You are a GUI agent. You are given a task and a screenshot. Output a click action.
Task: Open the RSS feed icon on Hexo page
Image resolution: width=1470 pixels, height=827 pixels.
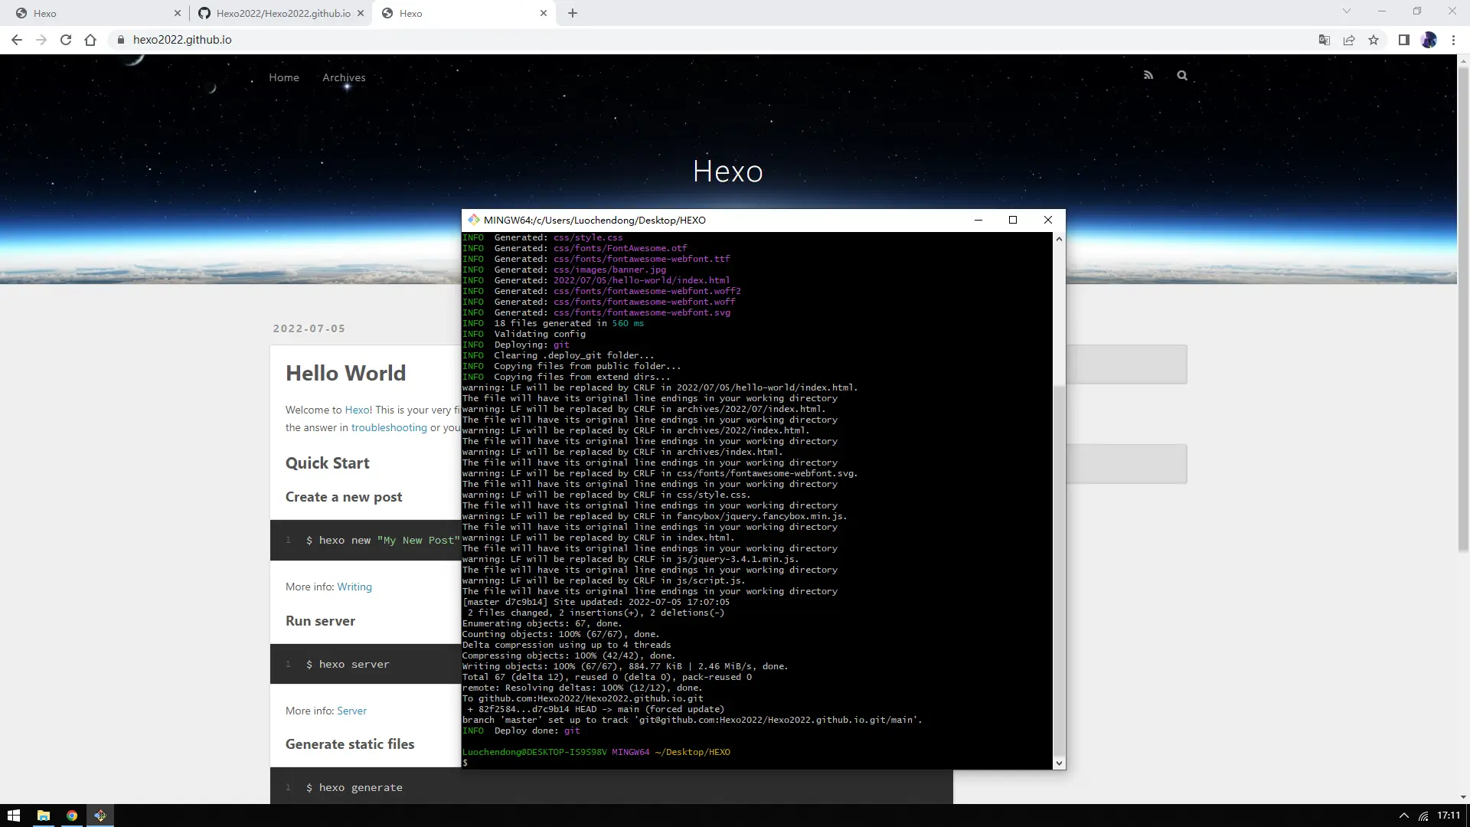(1148, 75)
